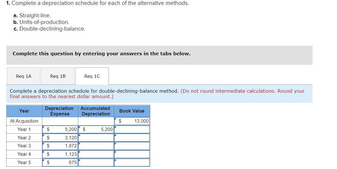Click the Year 5 Depreciation Expense value 675
The width and height of the screenshot is (337, 169).
(x=60, y=162)
